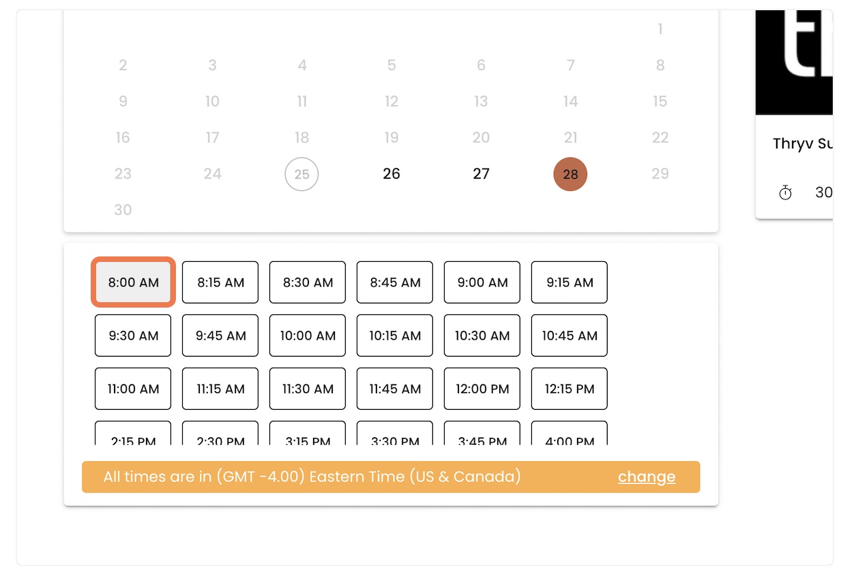Select the 10:00 AM time slot
The height and width of the screenshot is (577, 843).
tap(308, 336)
